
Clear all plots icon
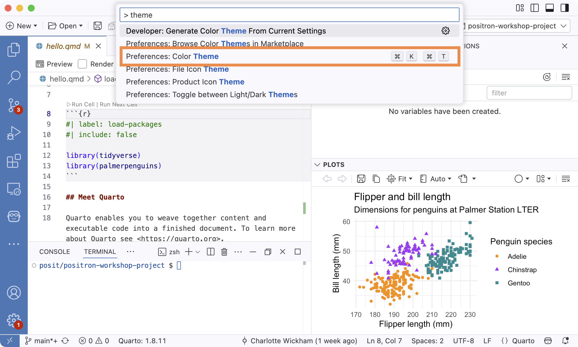point(566,179)
